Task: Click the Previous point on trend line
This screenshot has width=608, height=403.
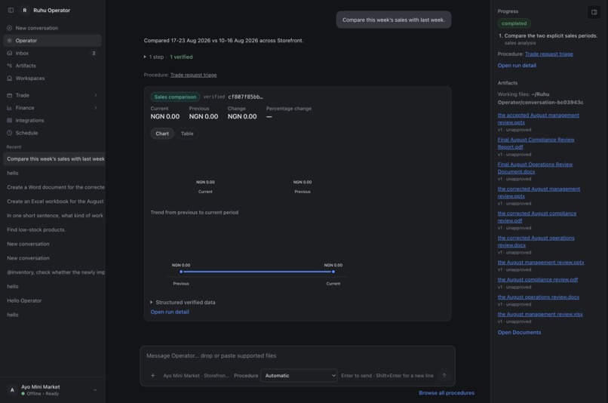Action: tap(181, 272)
